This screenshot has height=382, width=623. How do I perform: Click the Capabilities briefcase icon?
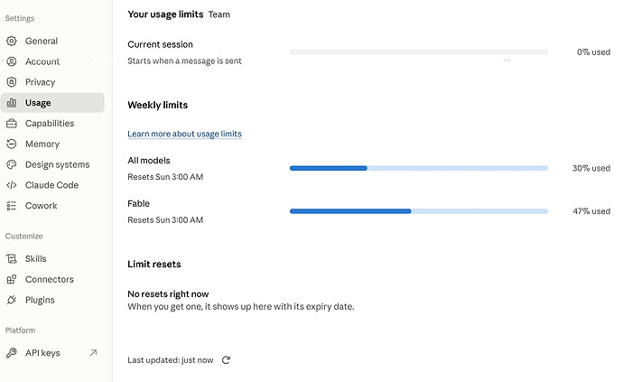coord(12,124)
